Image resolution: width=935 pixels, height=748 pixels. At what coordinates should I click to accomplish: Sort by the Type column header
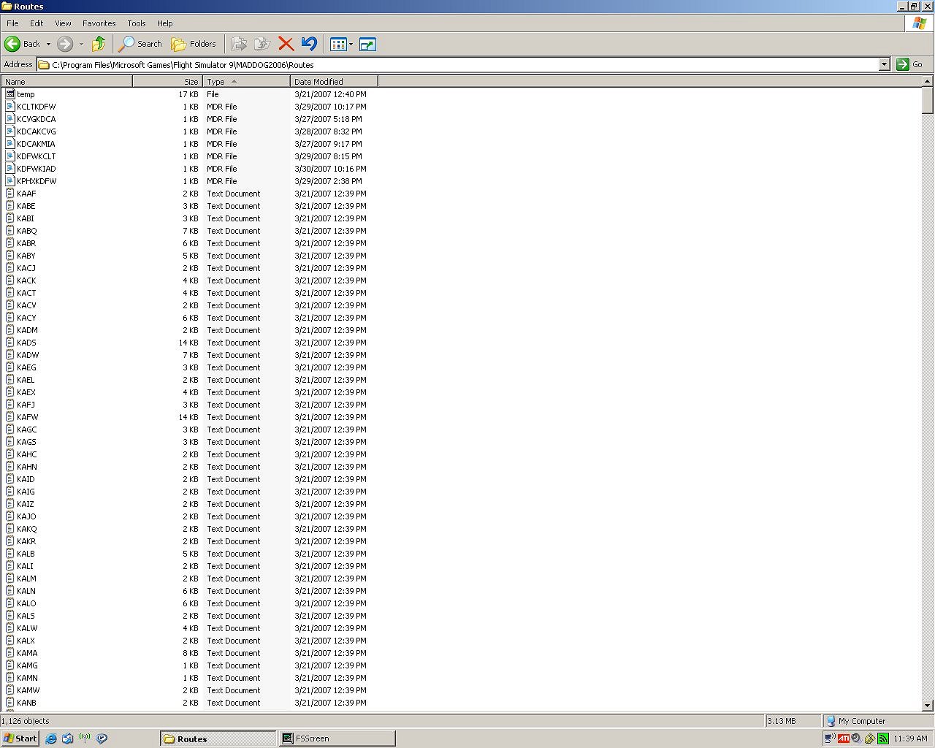tap(246, 81)
